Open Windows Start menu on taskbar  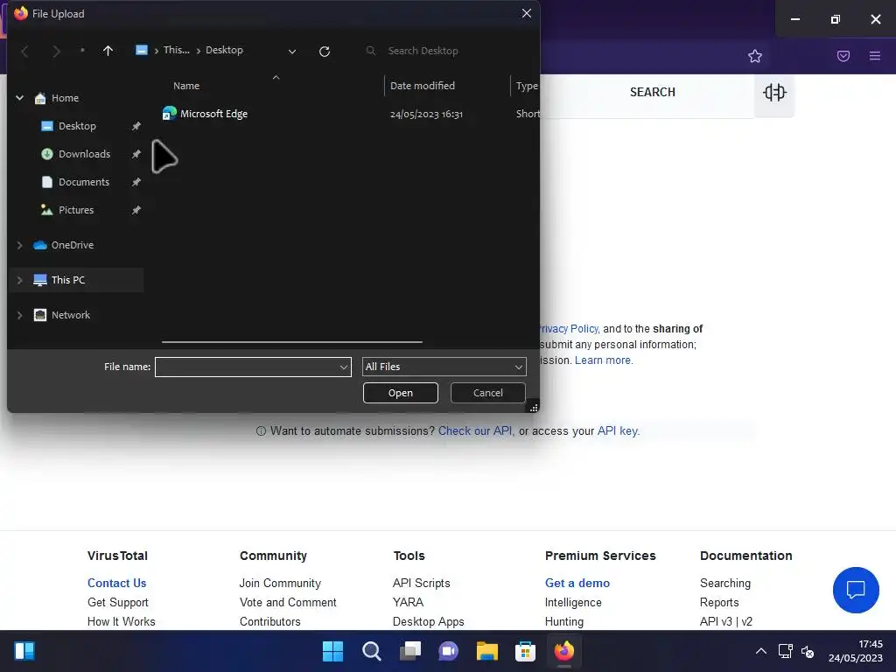pos(332,651)
